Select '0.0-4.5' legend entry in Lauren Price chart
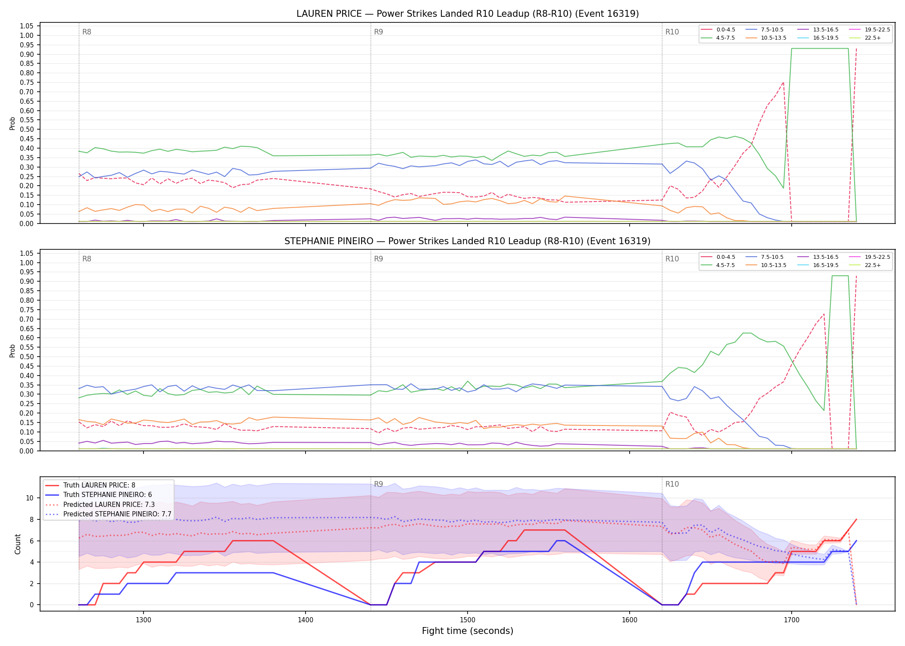This screenshot has height=646, width=905. pos(718,30)
